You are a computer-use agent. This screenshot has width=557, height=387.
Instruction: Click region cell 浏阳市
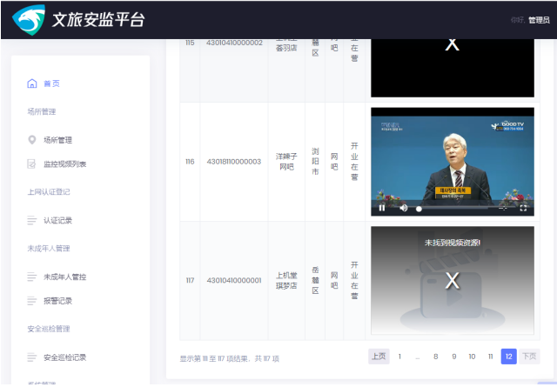[x=315, y=162]
